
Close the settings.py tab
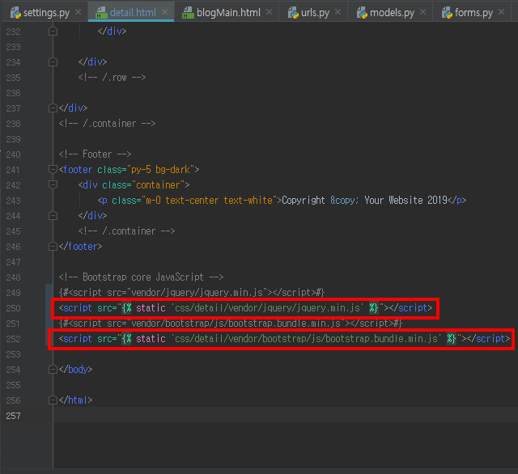pos(78,12)
